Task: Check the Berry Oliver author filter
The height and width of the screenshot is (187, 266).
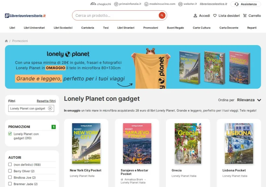Action: click(x=10, y=171)
